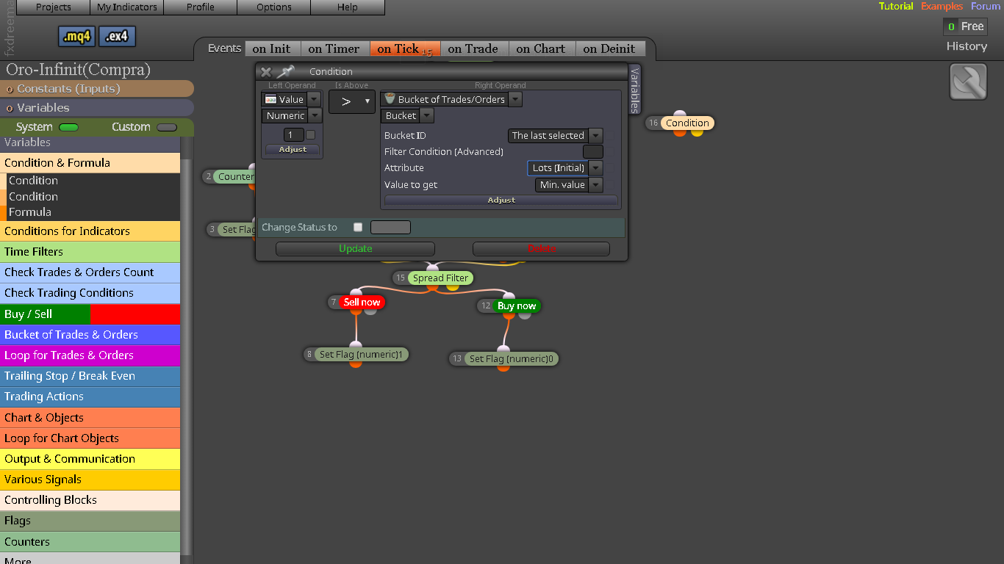Click the numeric value field showing 1
1004x564 pixels.
pyautogui.click(x=293, y=134)
